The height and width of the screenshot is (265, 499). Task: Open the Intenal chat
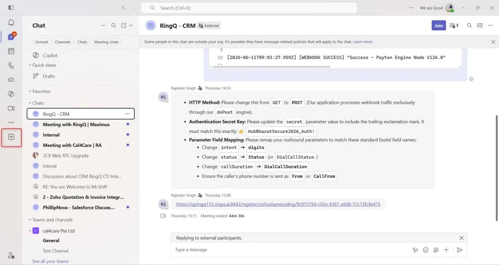81,166
